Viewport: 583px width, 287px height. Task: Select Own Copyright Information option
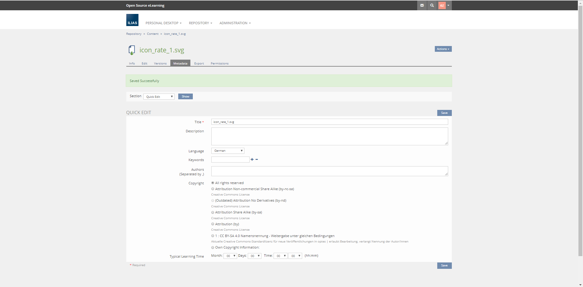click(x=213, y=248)
